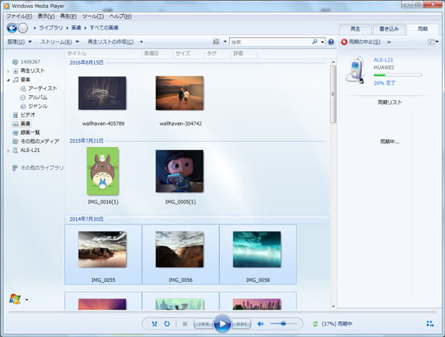The image size is (445, 337).
Task: Click the forward navigation arrow button
Action: 23,28
